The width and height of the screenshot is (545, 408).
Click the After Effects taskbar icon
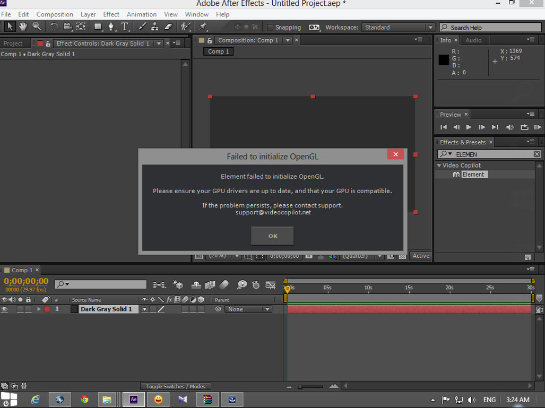134,400
